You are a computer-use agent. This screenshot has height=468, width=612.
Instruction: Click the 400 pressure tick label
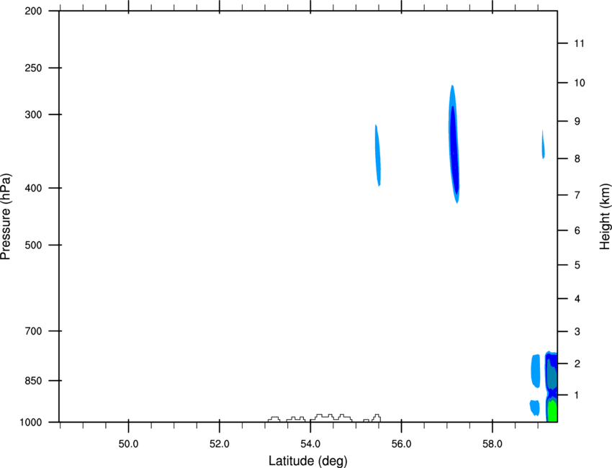click(34, 188)
